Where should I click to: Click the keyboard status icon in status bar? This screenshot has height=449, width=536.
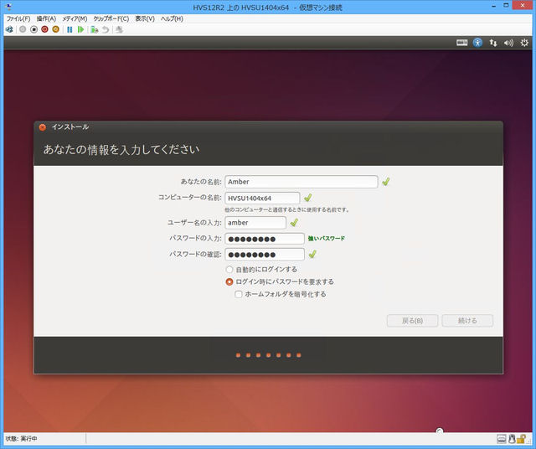click(502, 438)
